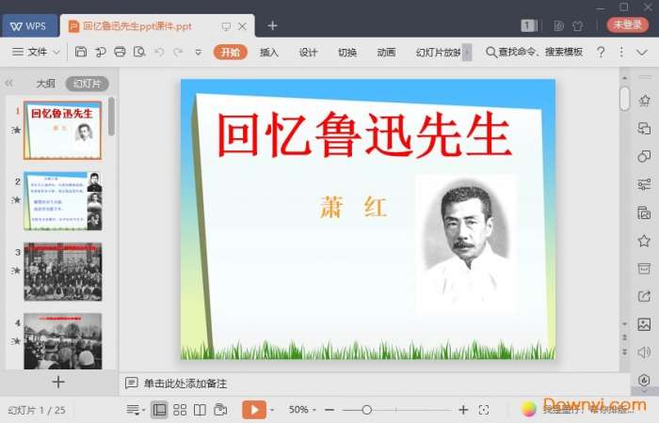The height and width of the screenshot is (423, 659).
Task: Switch to the 切换 tab
Action: tap(347, 53)
